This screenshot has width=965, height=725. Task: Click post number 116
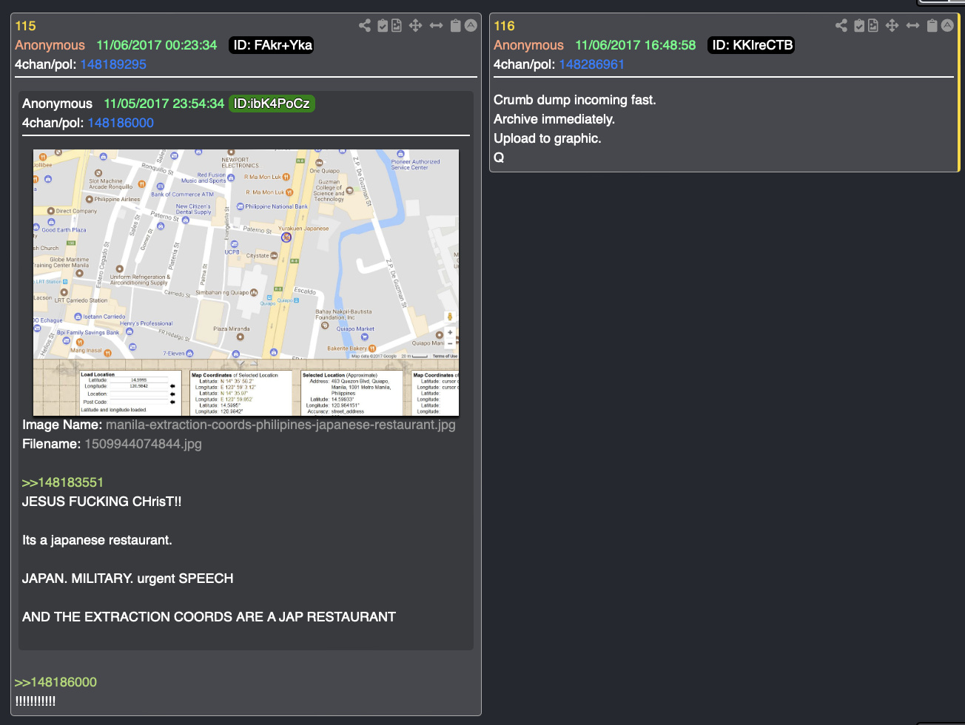504,26
